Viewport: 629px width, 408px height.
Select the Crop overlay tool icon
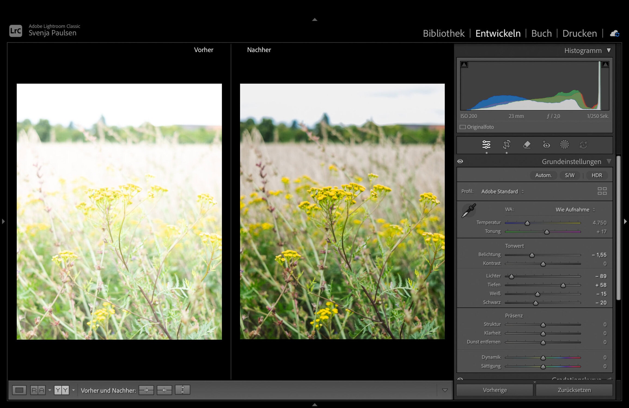[x=506, y=144]
